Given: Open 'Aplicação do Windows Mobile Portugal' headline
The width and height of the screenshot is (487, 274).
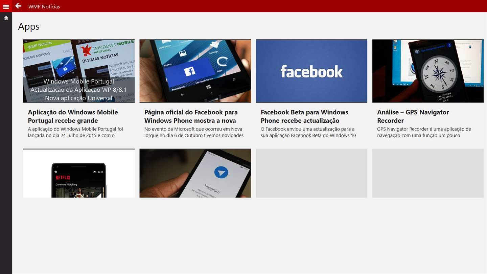Looking at the screenshot, I should point(73,116).
